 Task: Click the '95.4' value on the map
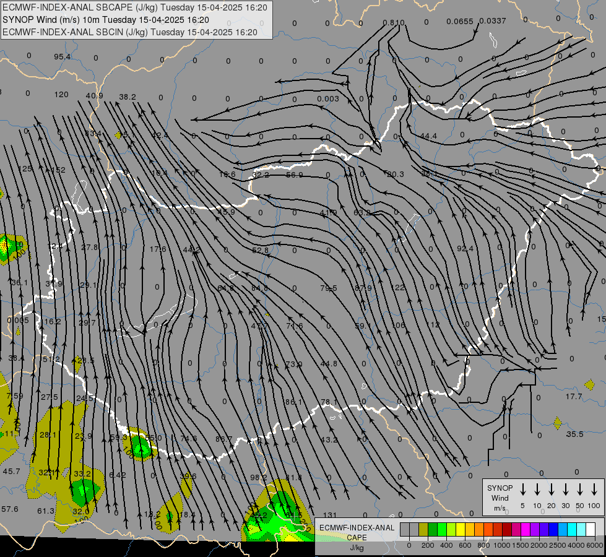pos(62,57)
